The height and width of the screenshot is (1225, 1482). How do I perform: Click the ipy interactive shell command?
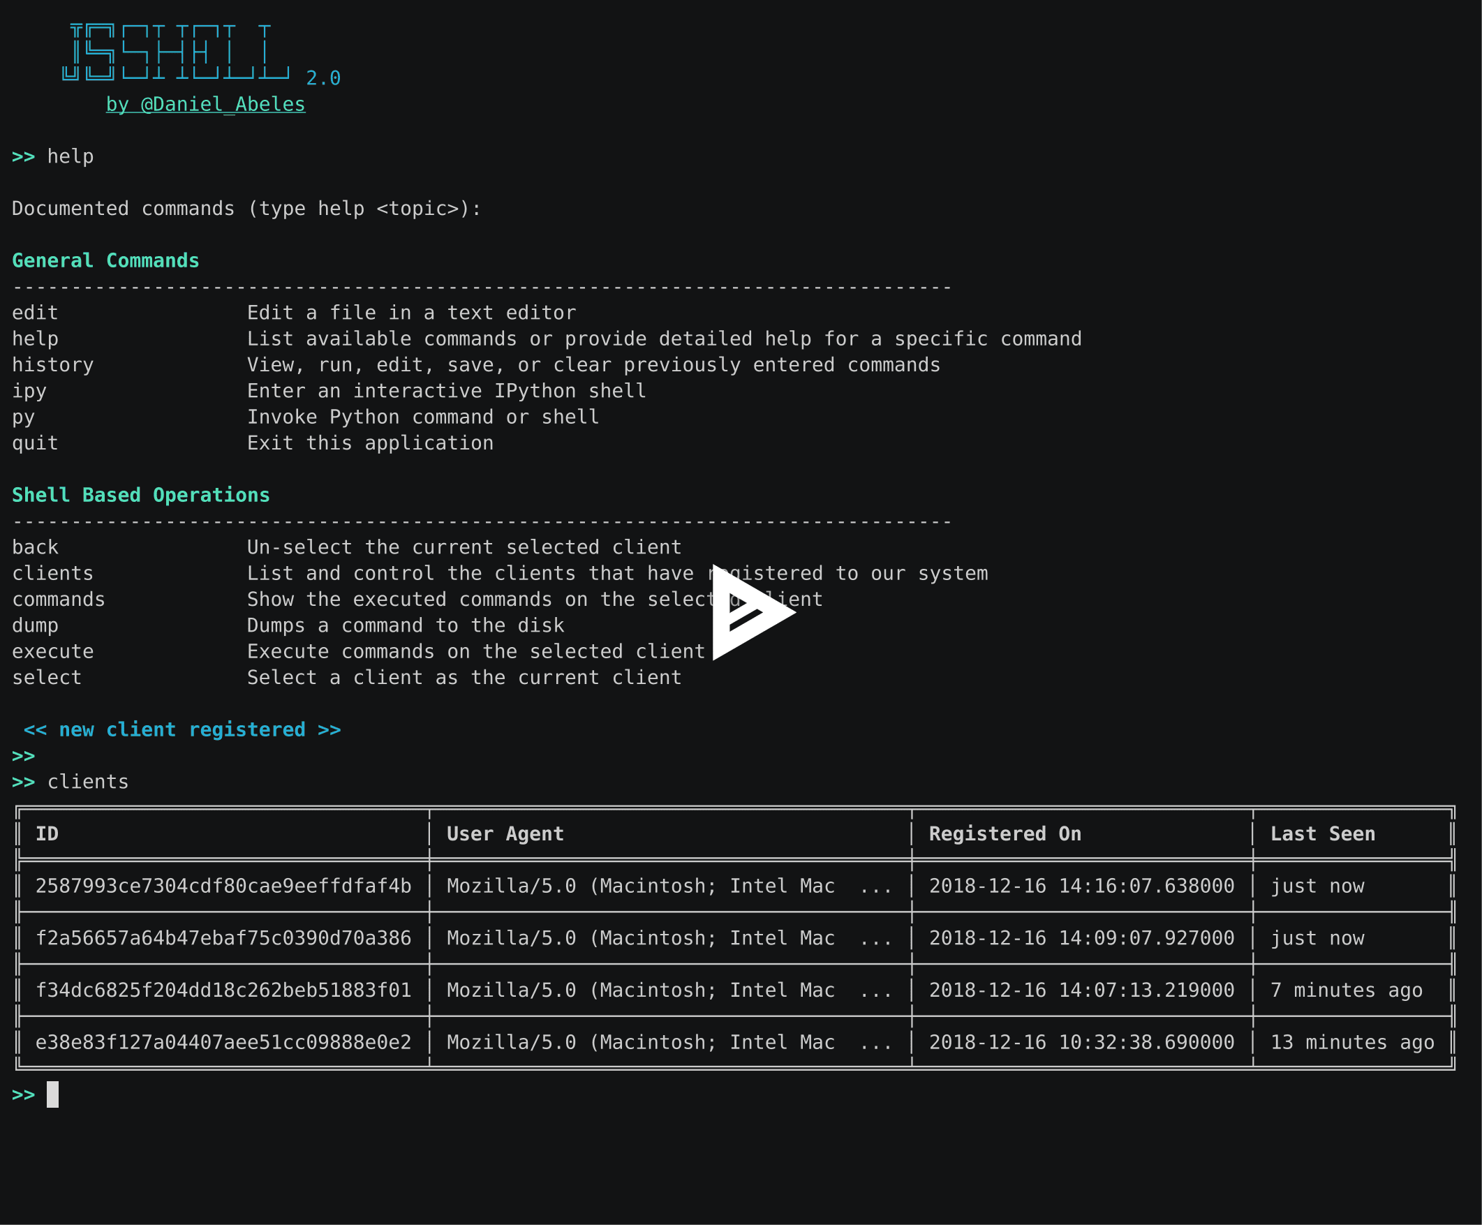29,391
